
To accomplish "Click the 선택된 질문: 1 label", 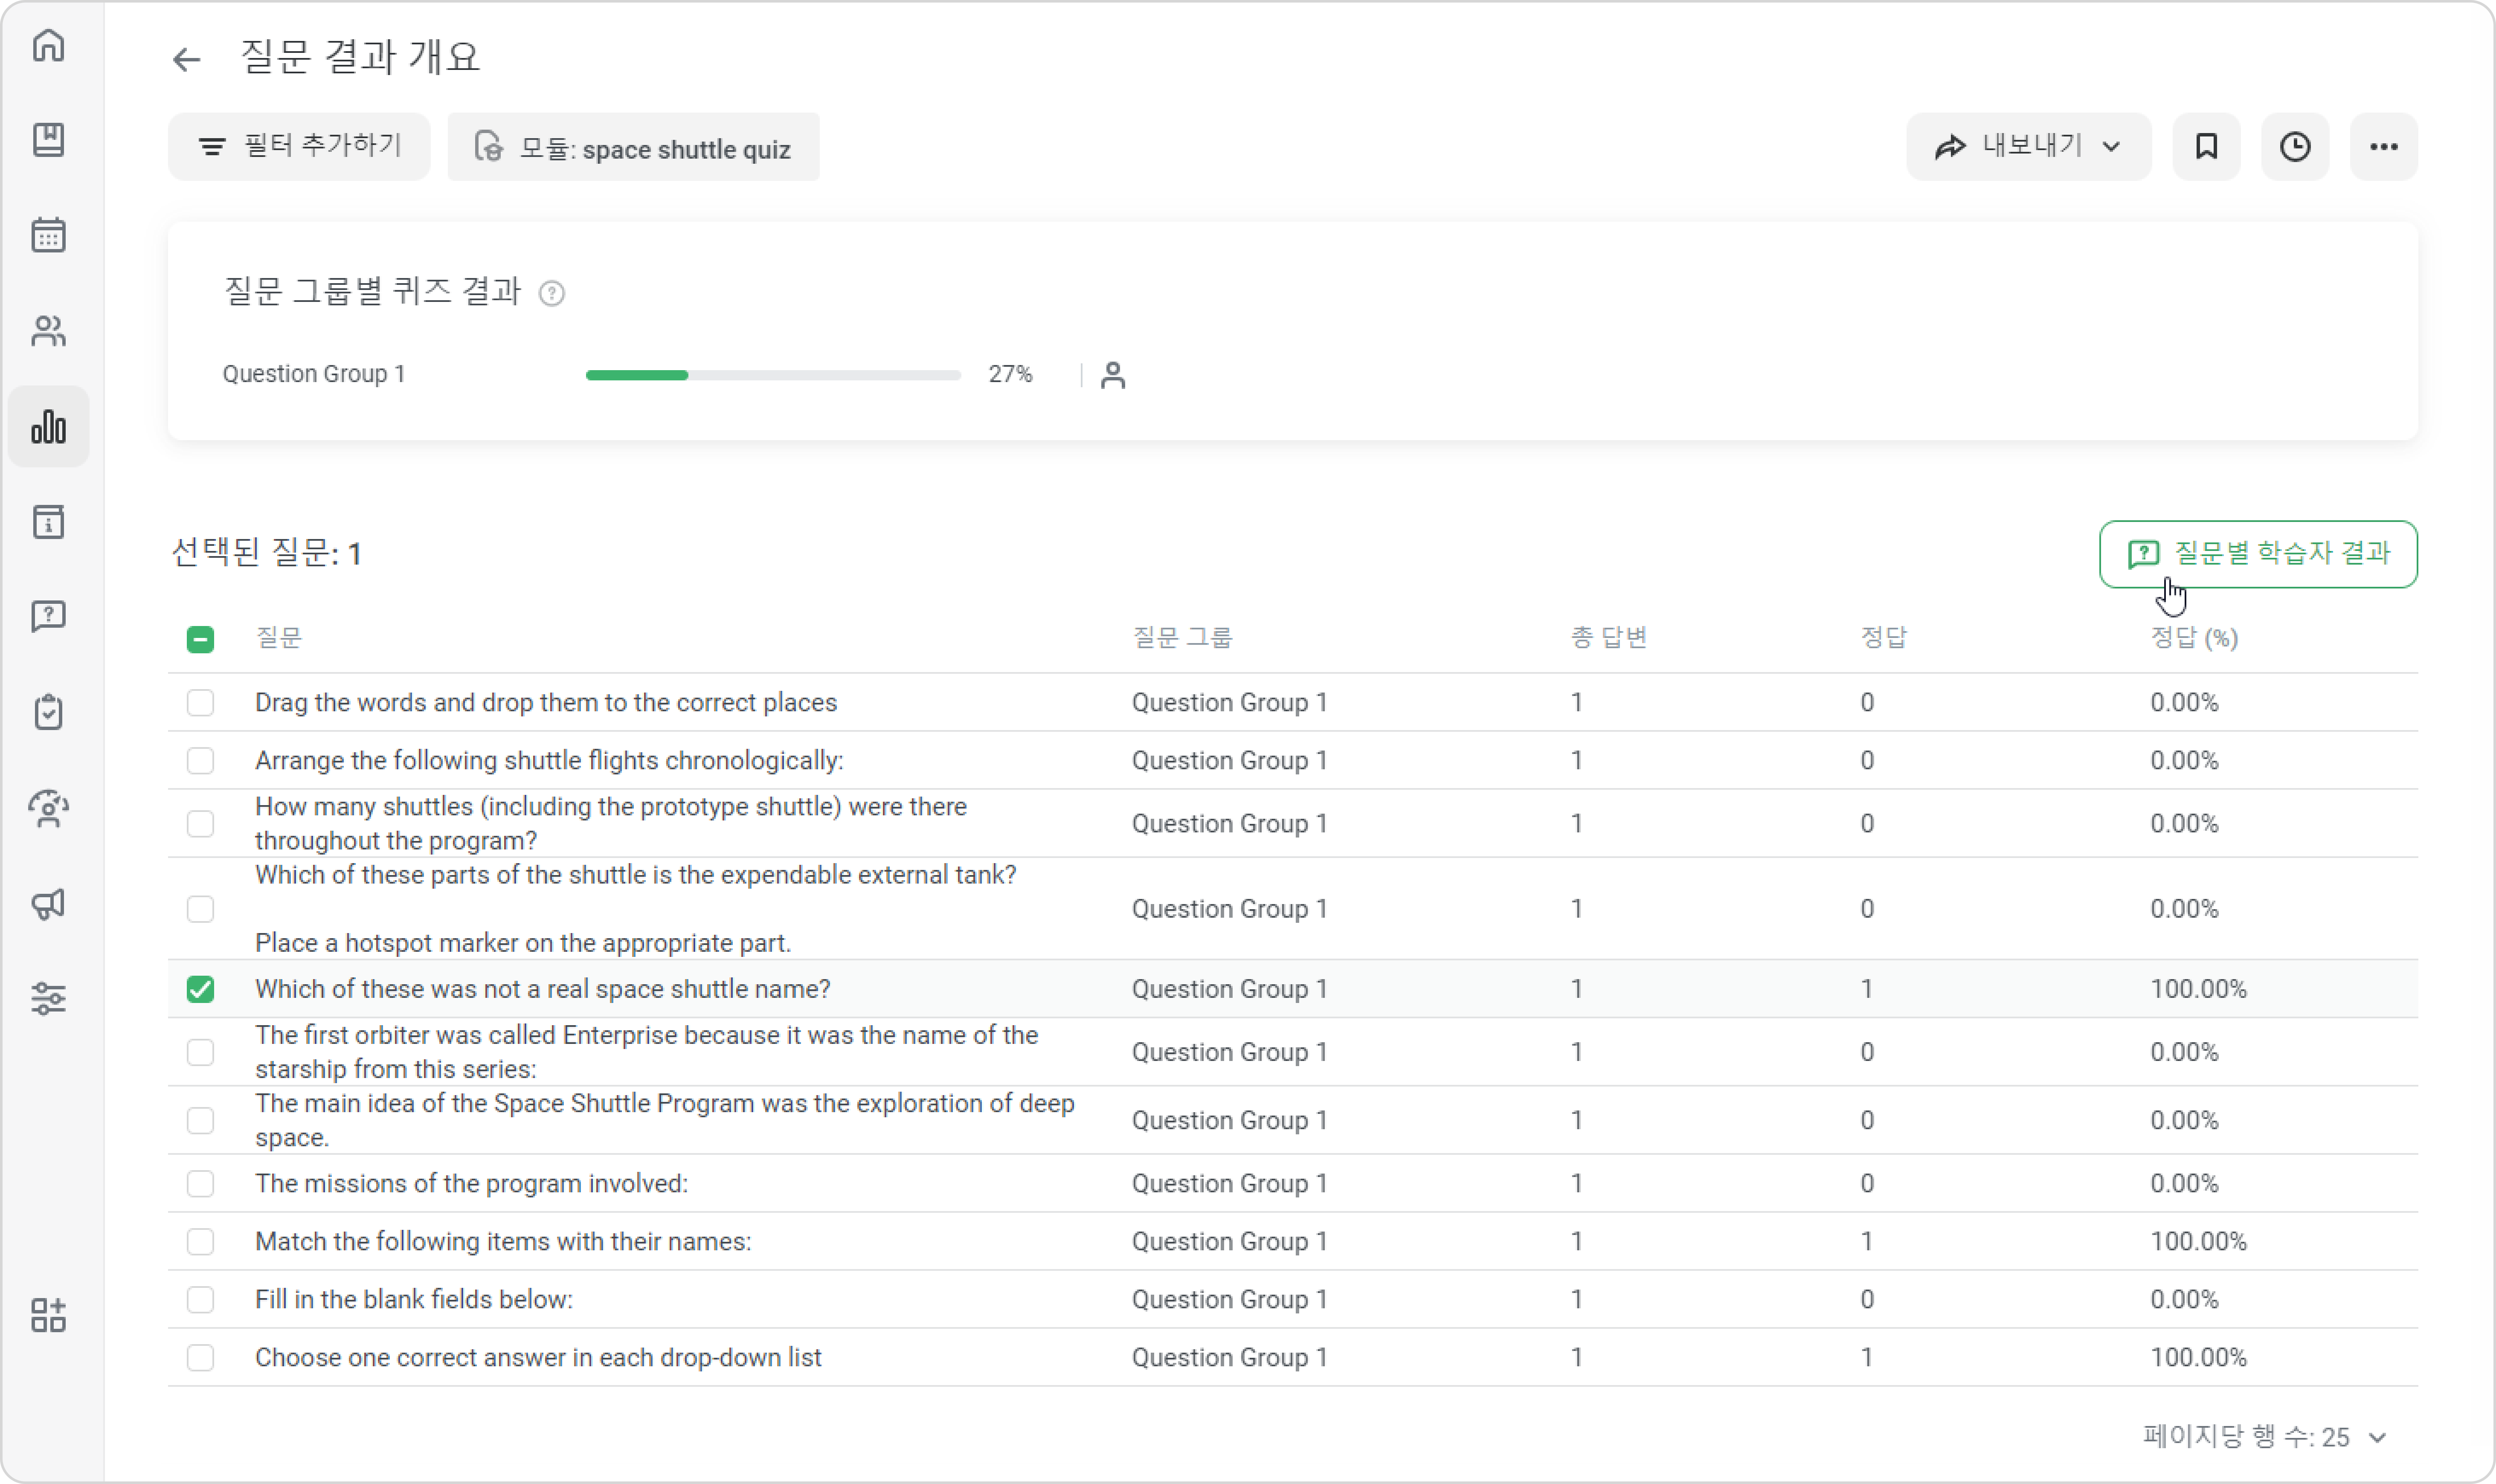I will (x=266, y=553).
